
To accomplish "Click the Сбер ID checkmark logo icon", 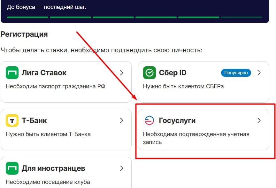I will tap(149, 73).
